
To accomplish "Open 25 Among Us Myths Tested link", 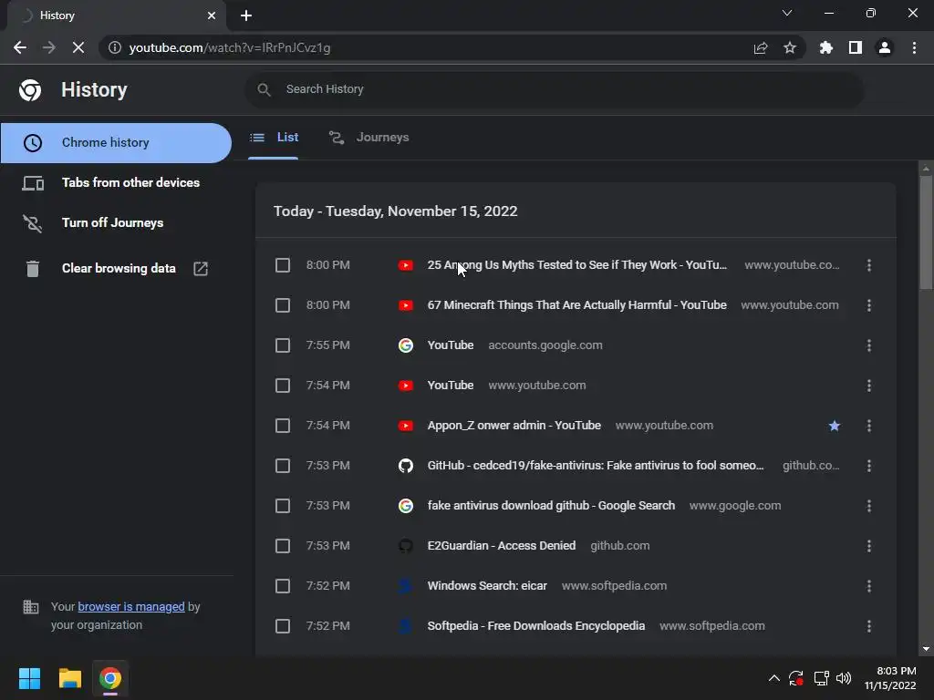I will (x=576, y=265).
